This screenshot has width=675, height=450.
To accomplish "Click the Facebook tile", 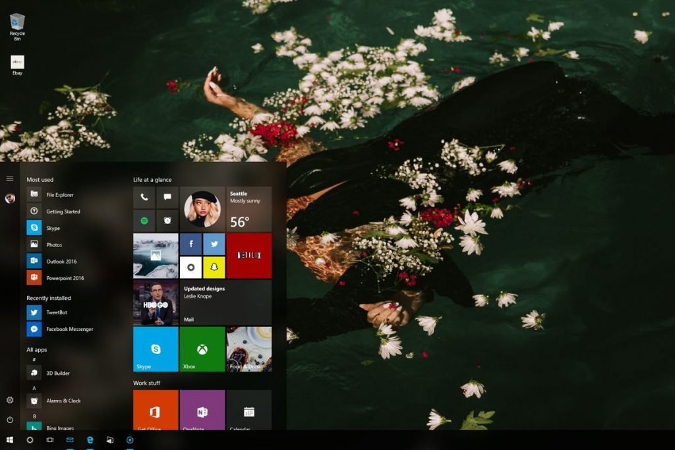I will (x=191, y=244).
